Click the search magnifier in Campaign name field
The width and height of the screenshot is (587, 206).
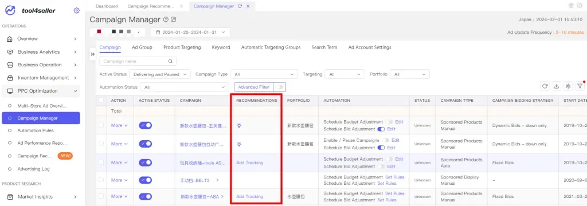click(170, 61)
